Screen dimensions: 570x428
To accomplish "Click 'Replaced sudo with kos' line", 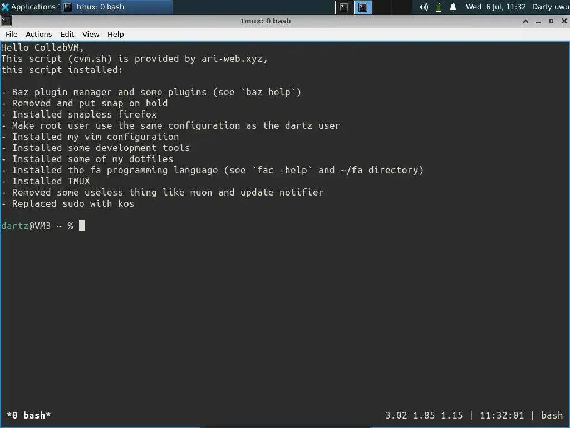I will (x=67, y=203).
